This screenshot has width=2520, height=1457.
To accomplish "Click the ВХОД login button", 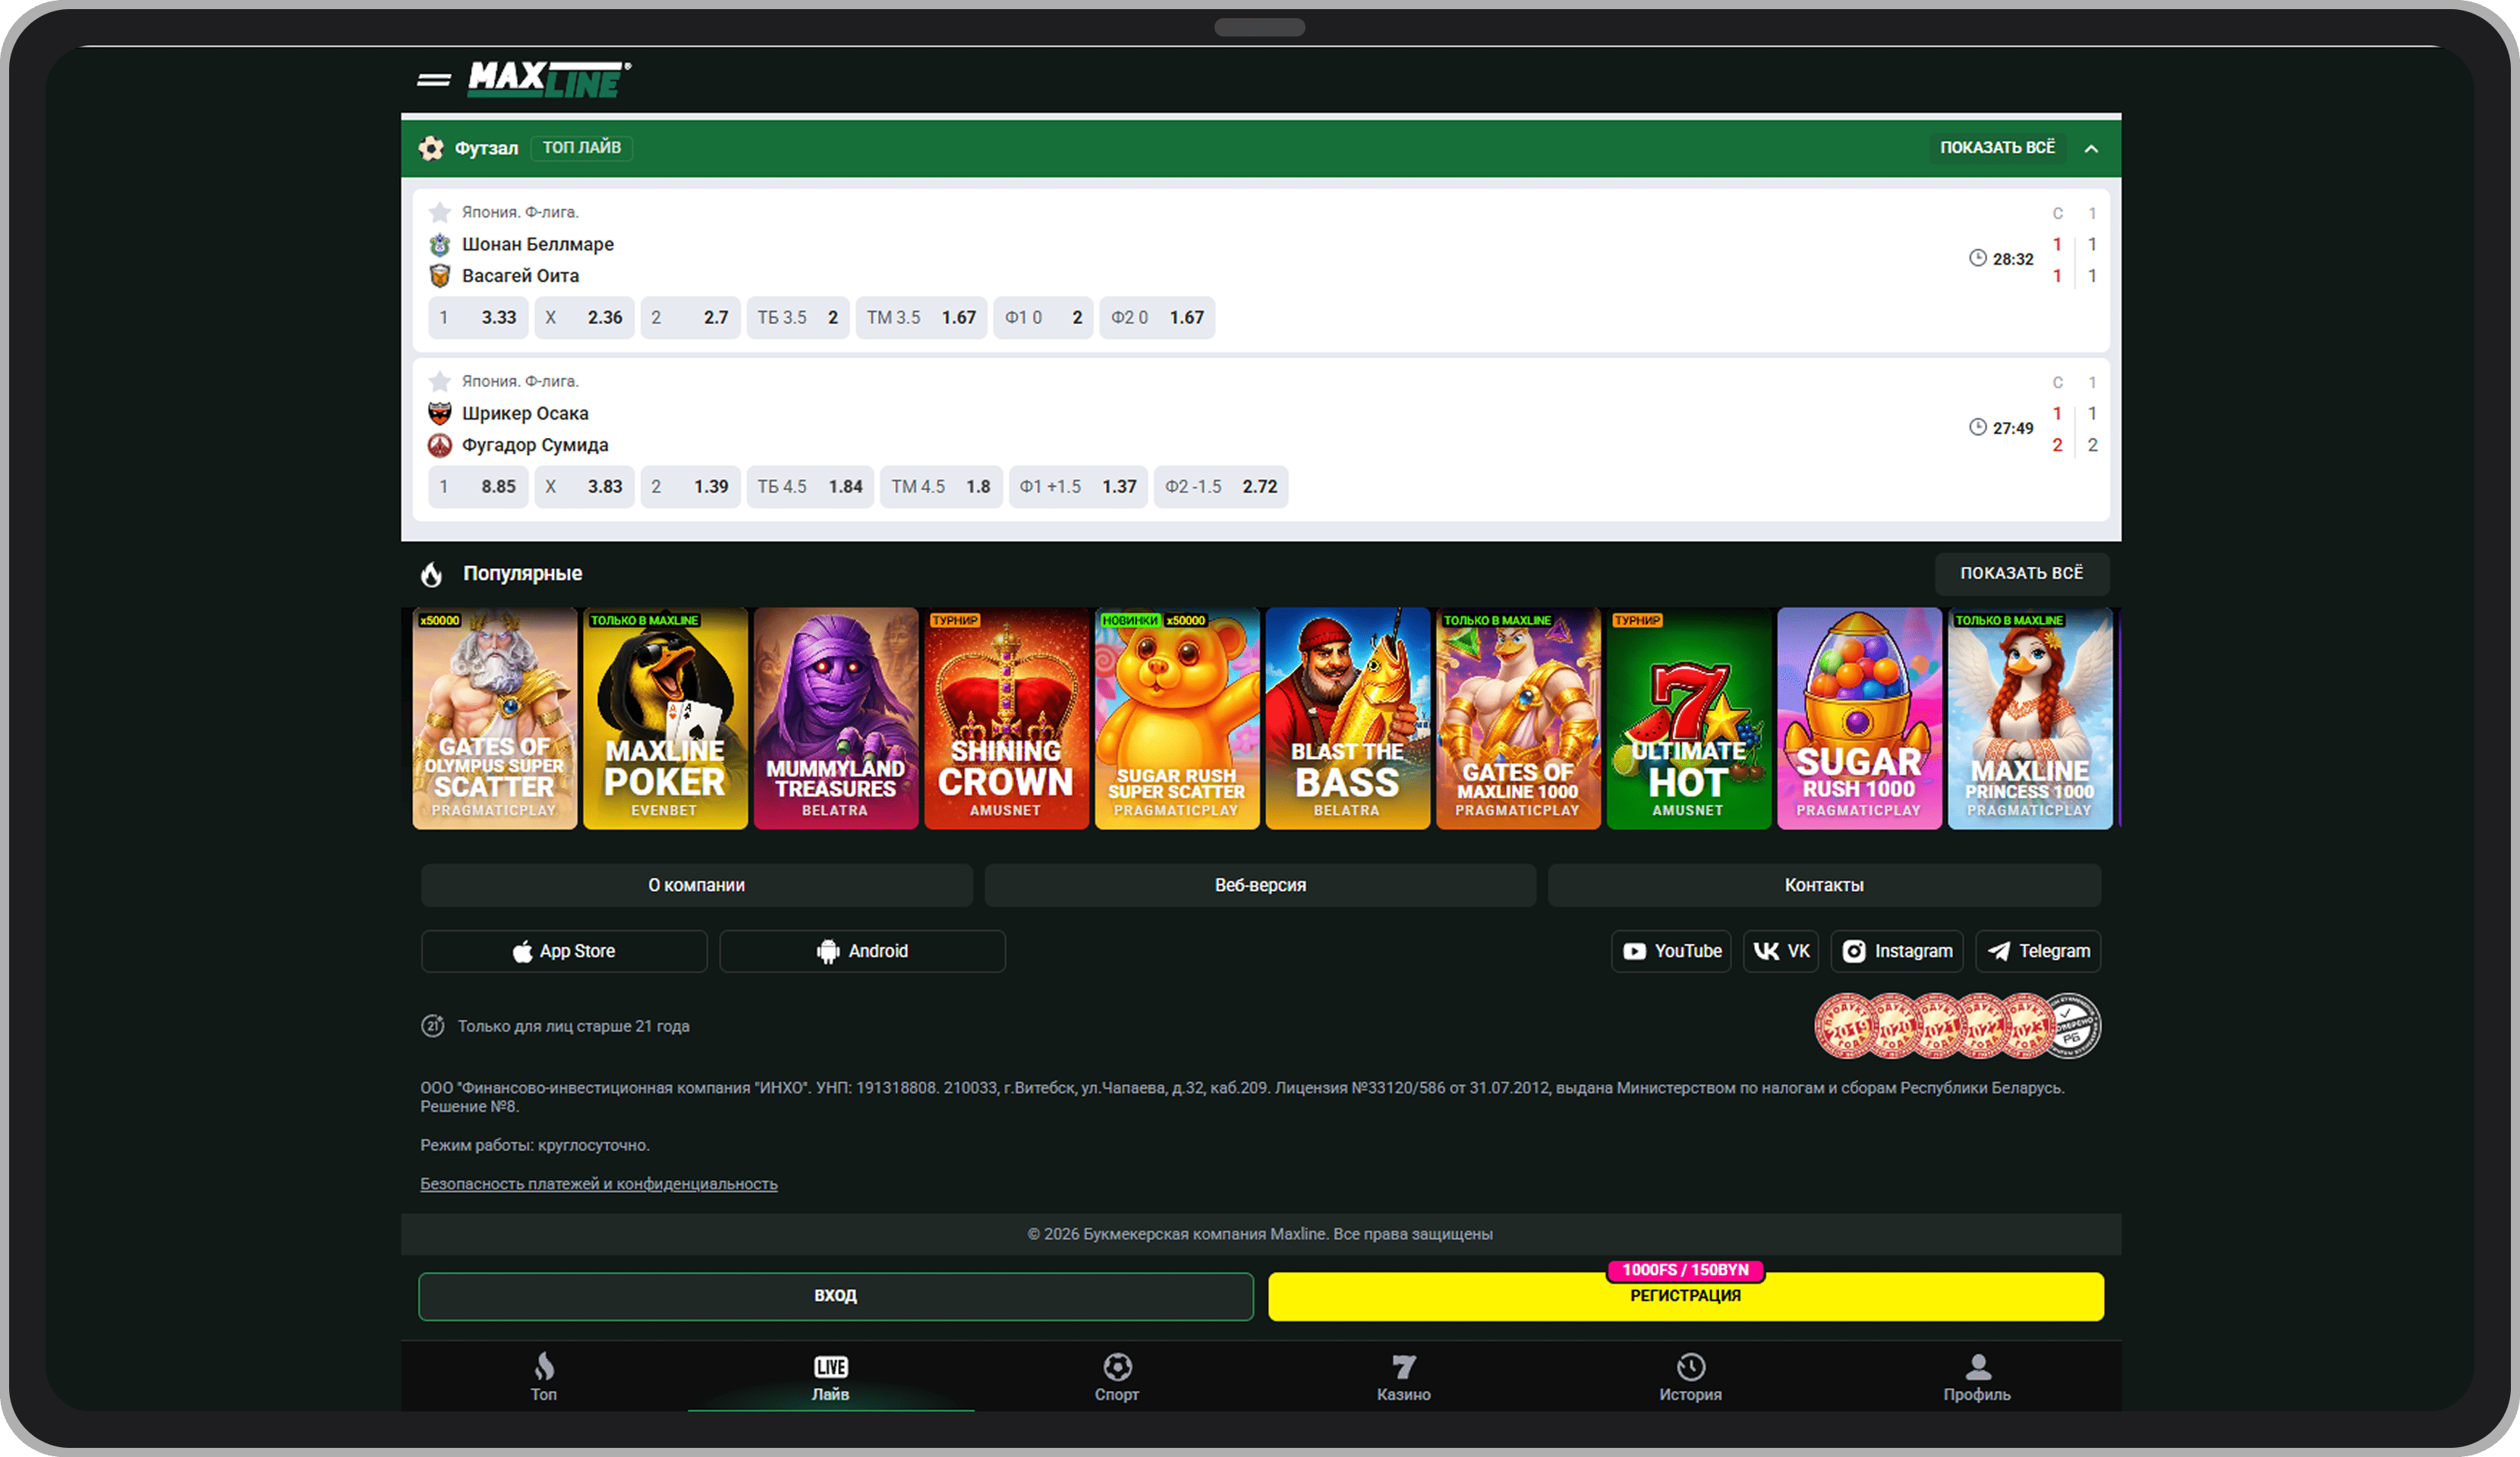I will 836,1297.
